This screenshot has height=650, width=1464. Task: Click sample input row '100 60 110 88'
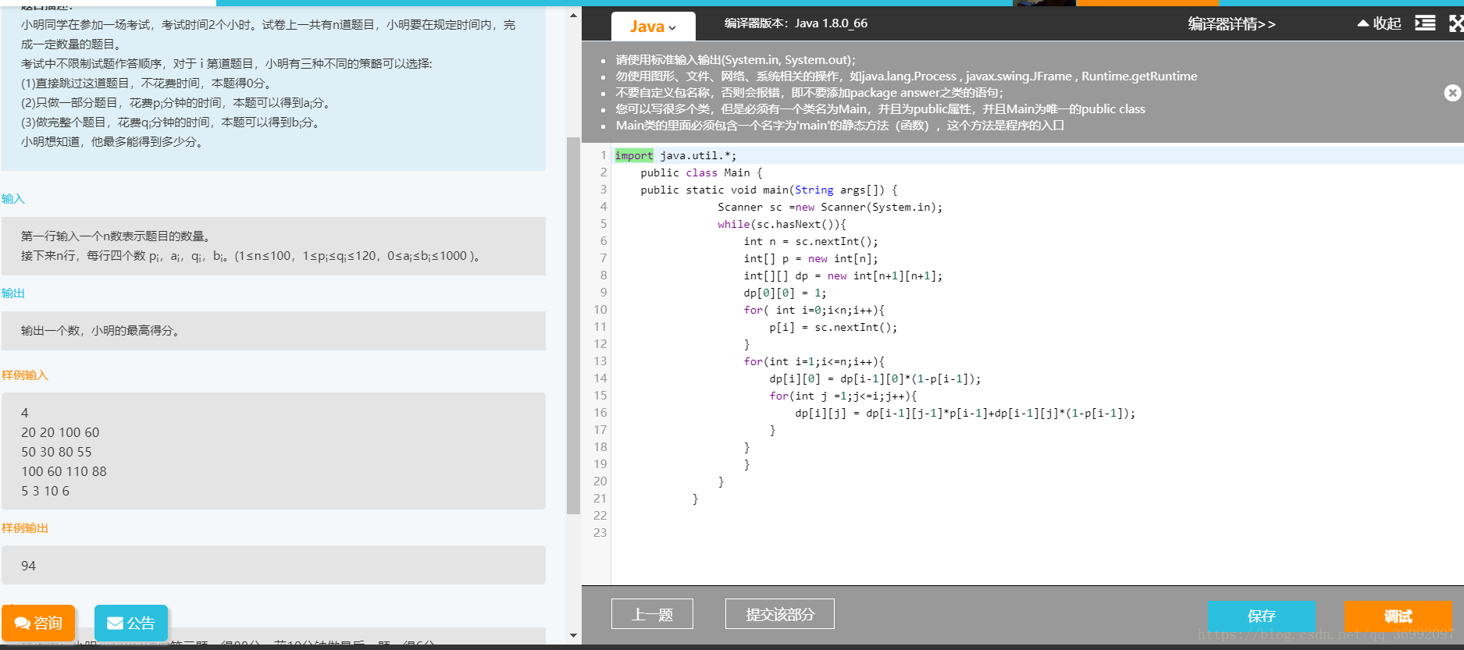(x=64, y=471)
